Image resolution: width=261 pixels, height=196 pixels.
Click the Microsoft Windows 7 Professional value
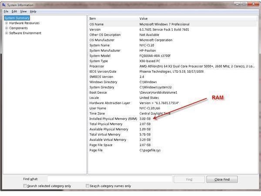click(164, 24)
